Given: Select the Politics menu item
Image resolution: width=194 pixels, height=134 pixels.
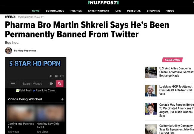Looking at the screenshot, I should 76,11.
